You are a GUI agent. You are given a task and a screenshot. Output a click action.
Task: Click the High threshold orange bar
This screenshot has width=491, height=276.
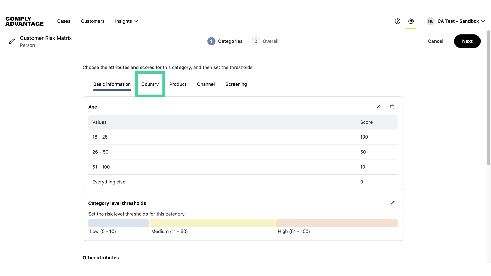coord(337,223)
